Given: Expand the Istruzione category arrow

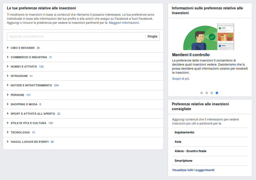Looking at the screenshot, I should click(x=8, y=76).
